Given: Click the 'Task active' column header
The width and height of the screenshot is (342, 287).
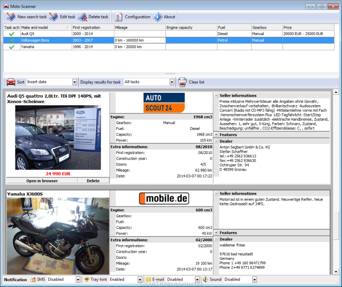Looking at the screenshot, I should coord(12,27).
